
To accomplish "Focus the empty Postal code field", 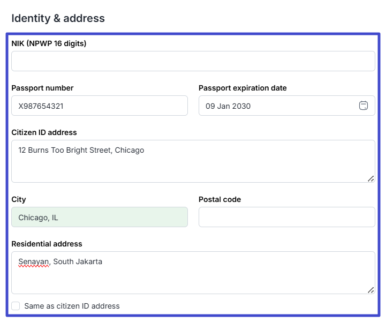I will click(x=286, y=217).
